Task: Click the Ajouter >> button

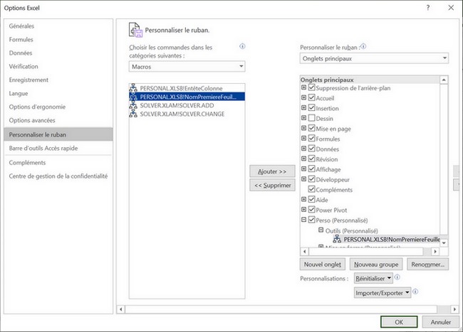Action: point(272,171)
